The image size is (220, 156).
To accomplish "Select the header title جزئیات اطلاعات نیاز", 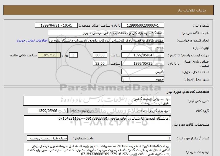I will click(192, 10).
